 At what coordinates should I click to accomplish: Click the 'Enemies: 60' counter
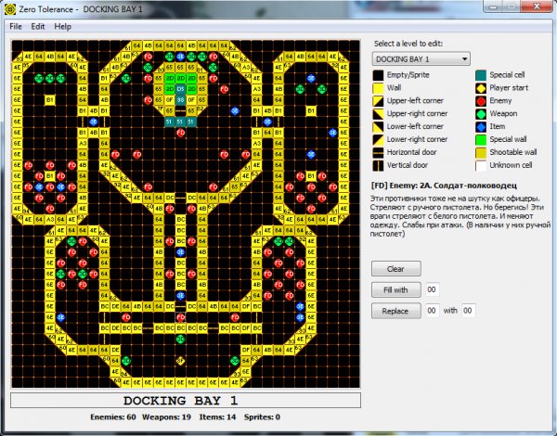pos(113,417)
